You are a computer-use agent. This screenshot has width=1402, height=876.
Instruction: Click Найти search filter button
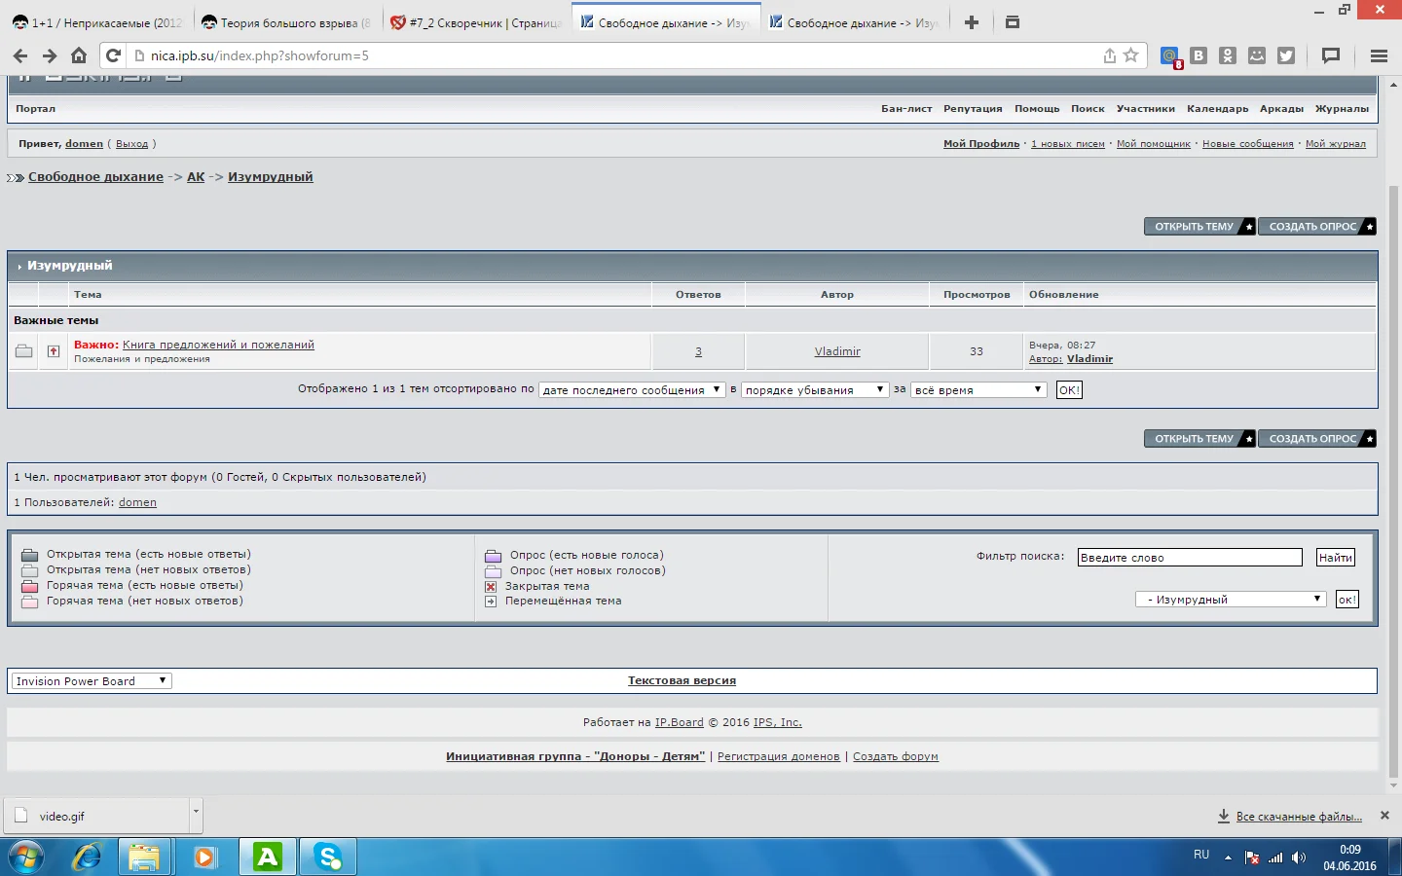[x=1336, y=558]
